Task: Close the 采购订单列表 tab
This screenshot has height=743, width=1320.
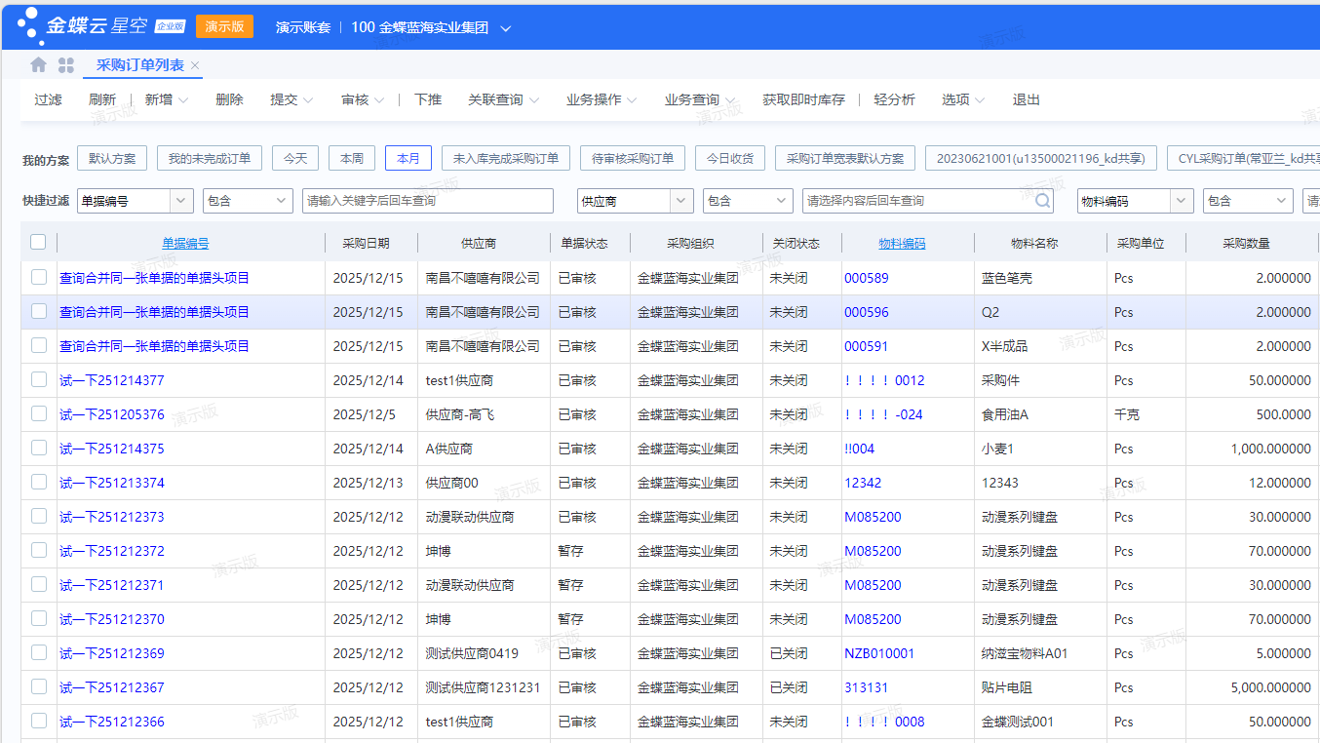Action: [x=195, y=65]
